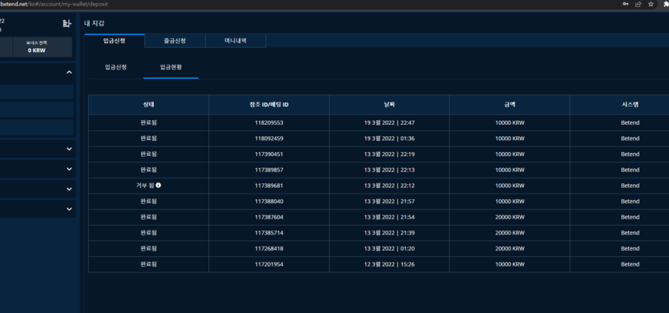The height and width of the screenshot is (313, 669).
Task: Click the info icon next to 거부 됨
Action: (159, 186)
